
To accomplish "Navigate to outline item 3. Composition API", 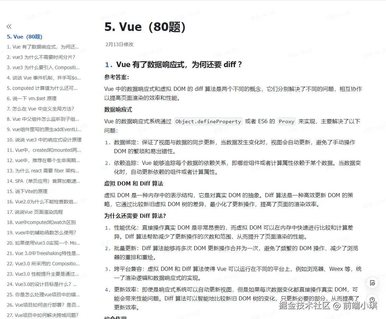I will pos(43,67).
